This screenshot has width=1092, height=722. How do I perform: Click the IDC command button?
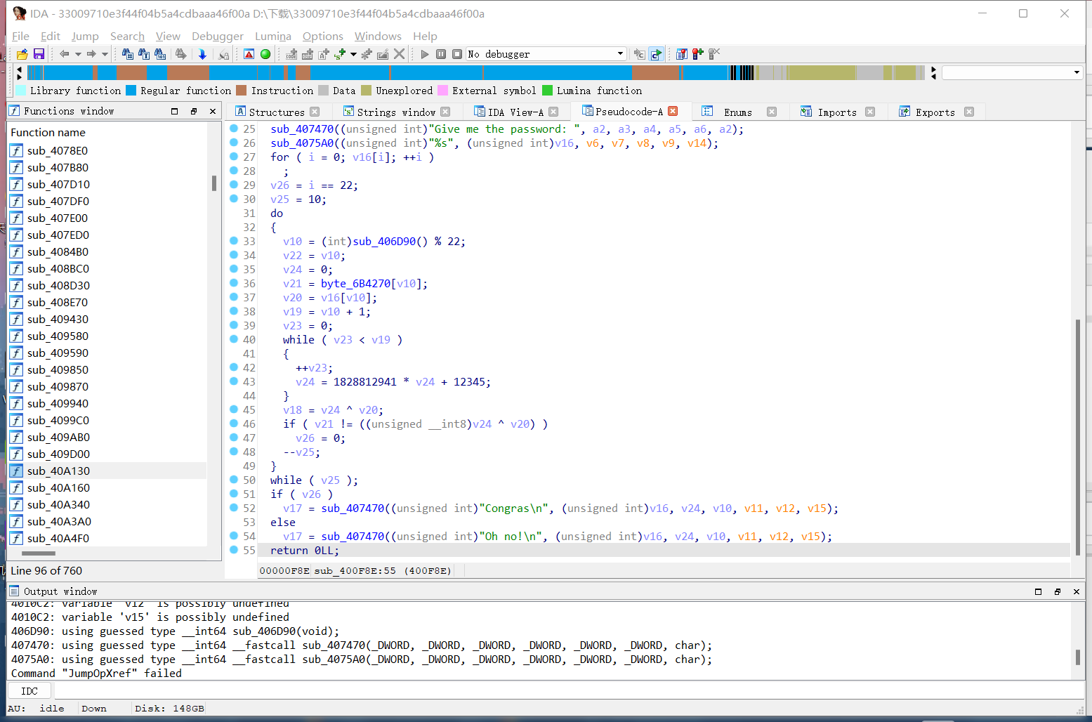(29, 691)
